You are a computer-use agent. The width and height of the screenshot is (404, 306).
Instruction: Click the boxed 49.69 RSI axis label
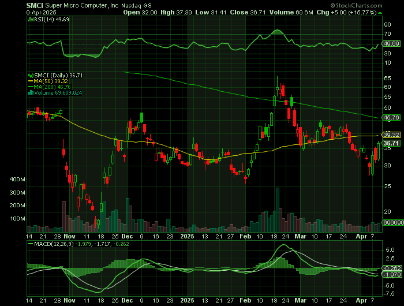391,43
